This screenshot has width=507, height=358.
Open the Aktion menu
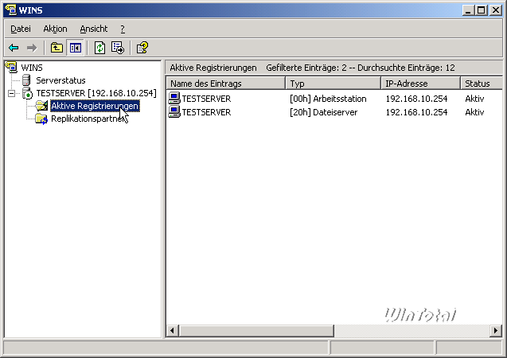click(55, 29)
